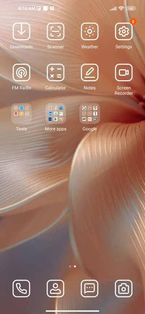
Task: Launch Camera from the dock
Action: (124, 288)
